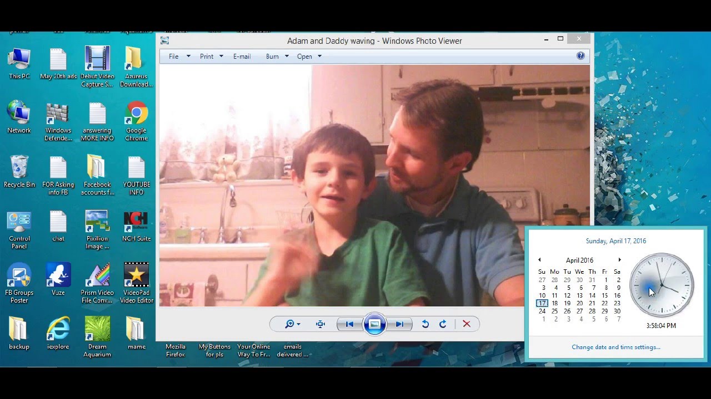Select VideoPad Video Editor icon
The width and height of the screenshot is (711, 399).
(136, 283)
